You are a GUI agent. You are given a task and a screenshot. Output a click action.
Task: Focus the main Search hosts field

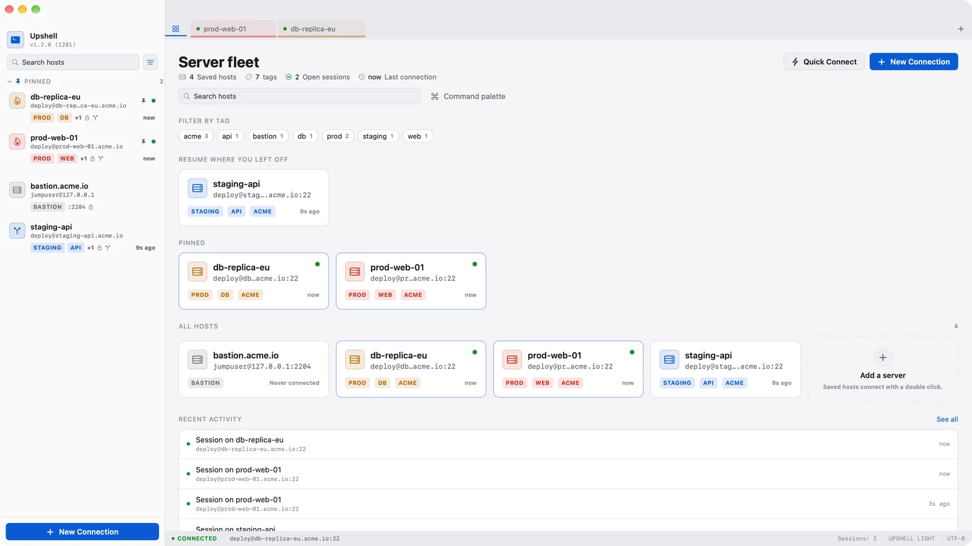299,96
